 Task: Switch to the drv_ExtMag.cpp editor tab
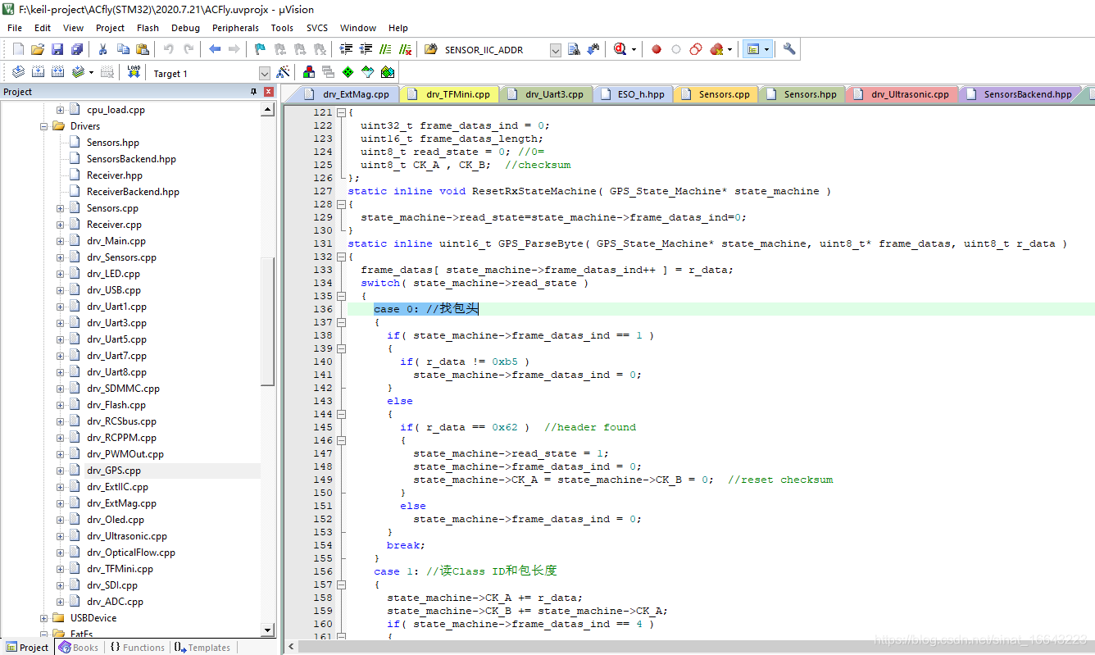point(347,94)
